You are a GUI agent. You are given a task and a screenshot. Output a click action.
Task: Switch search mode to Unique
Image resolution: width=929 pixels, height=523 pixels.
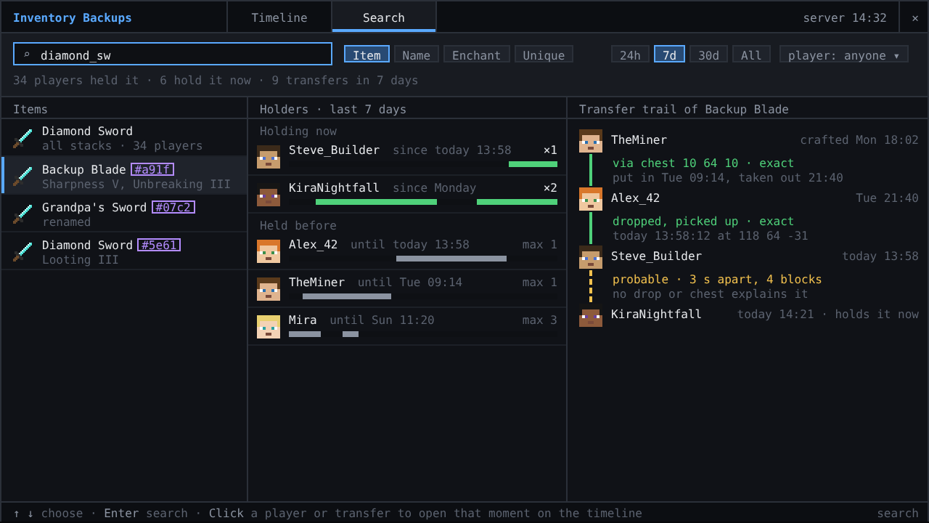point(544,54)
